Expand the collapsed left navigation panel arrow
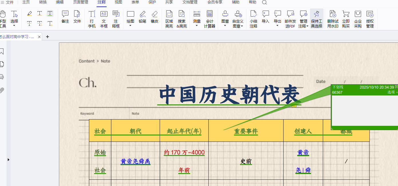 [8, 160]
